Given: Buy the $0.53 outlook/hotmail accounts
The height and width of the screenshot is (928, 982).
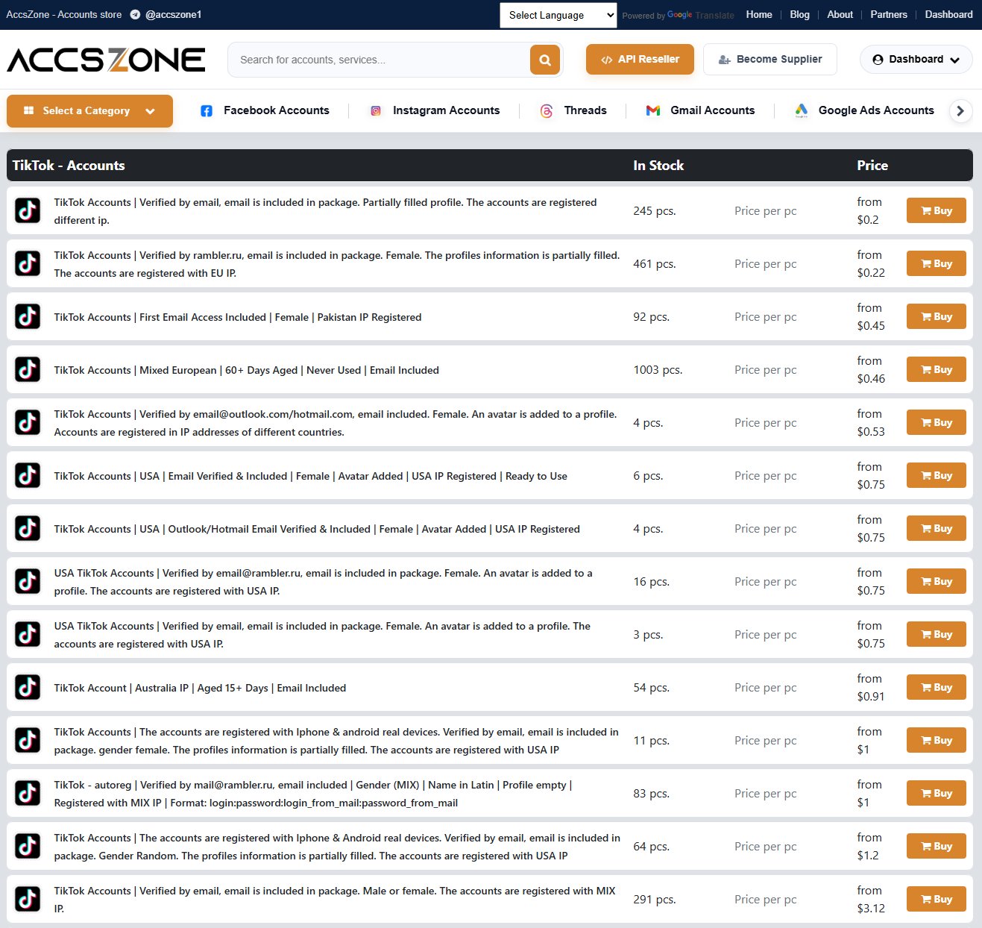Looking at the screenshot, I should click(x=937, y=422).
